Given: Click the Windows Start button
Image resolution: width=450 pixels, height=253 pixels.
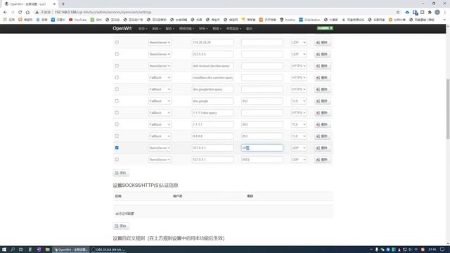Looking at the screenshot, I should [x=4, y=249].
